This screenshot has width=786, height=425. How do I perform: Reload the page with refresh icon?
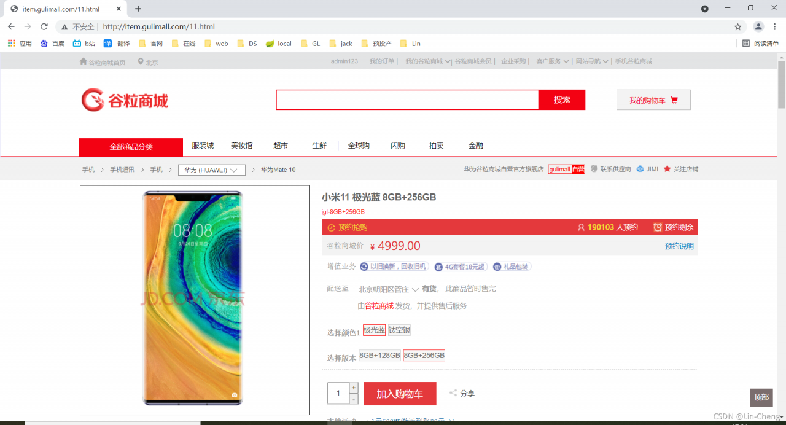click(44, 26)
